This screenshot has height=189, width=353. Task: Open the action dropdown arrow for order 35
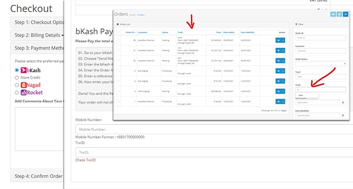(x=283, y=61)
